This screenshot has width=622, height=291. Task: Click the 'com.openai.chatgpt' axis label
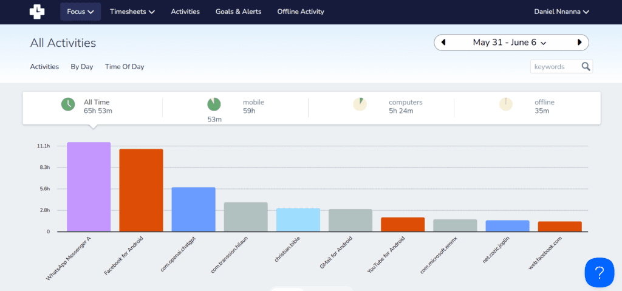click(x=178, y=254)
